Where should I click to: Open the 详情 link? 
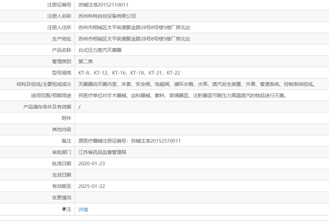click(83, 209)
